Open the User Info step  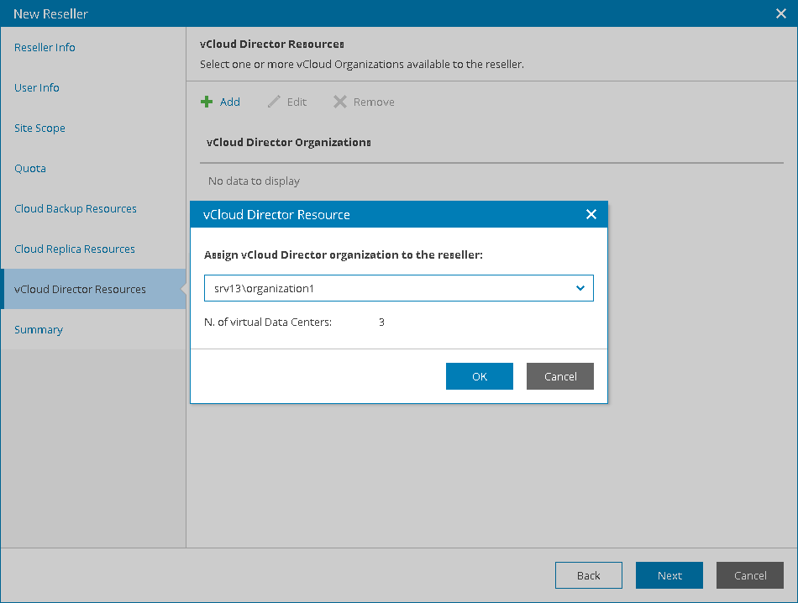coord(37,88)
